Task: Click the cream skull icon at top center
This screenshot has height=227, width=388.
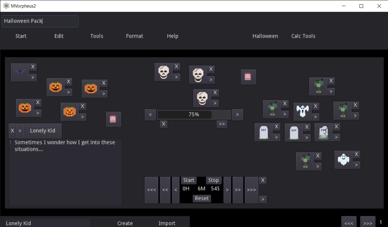Action: pyautogui.click(x=164, y=72)
